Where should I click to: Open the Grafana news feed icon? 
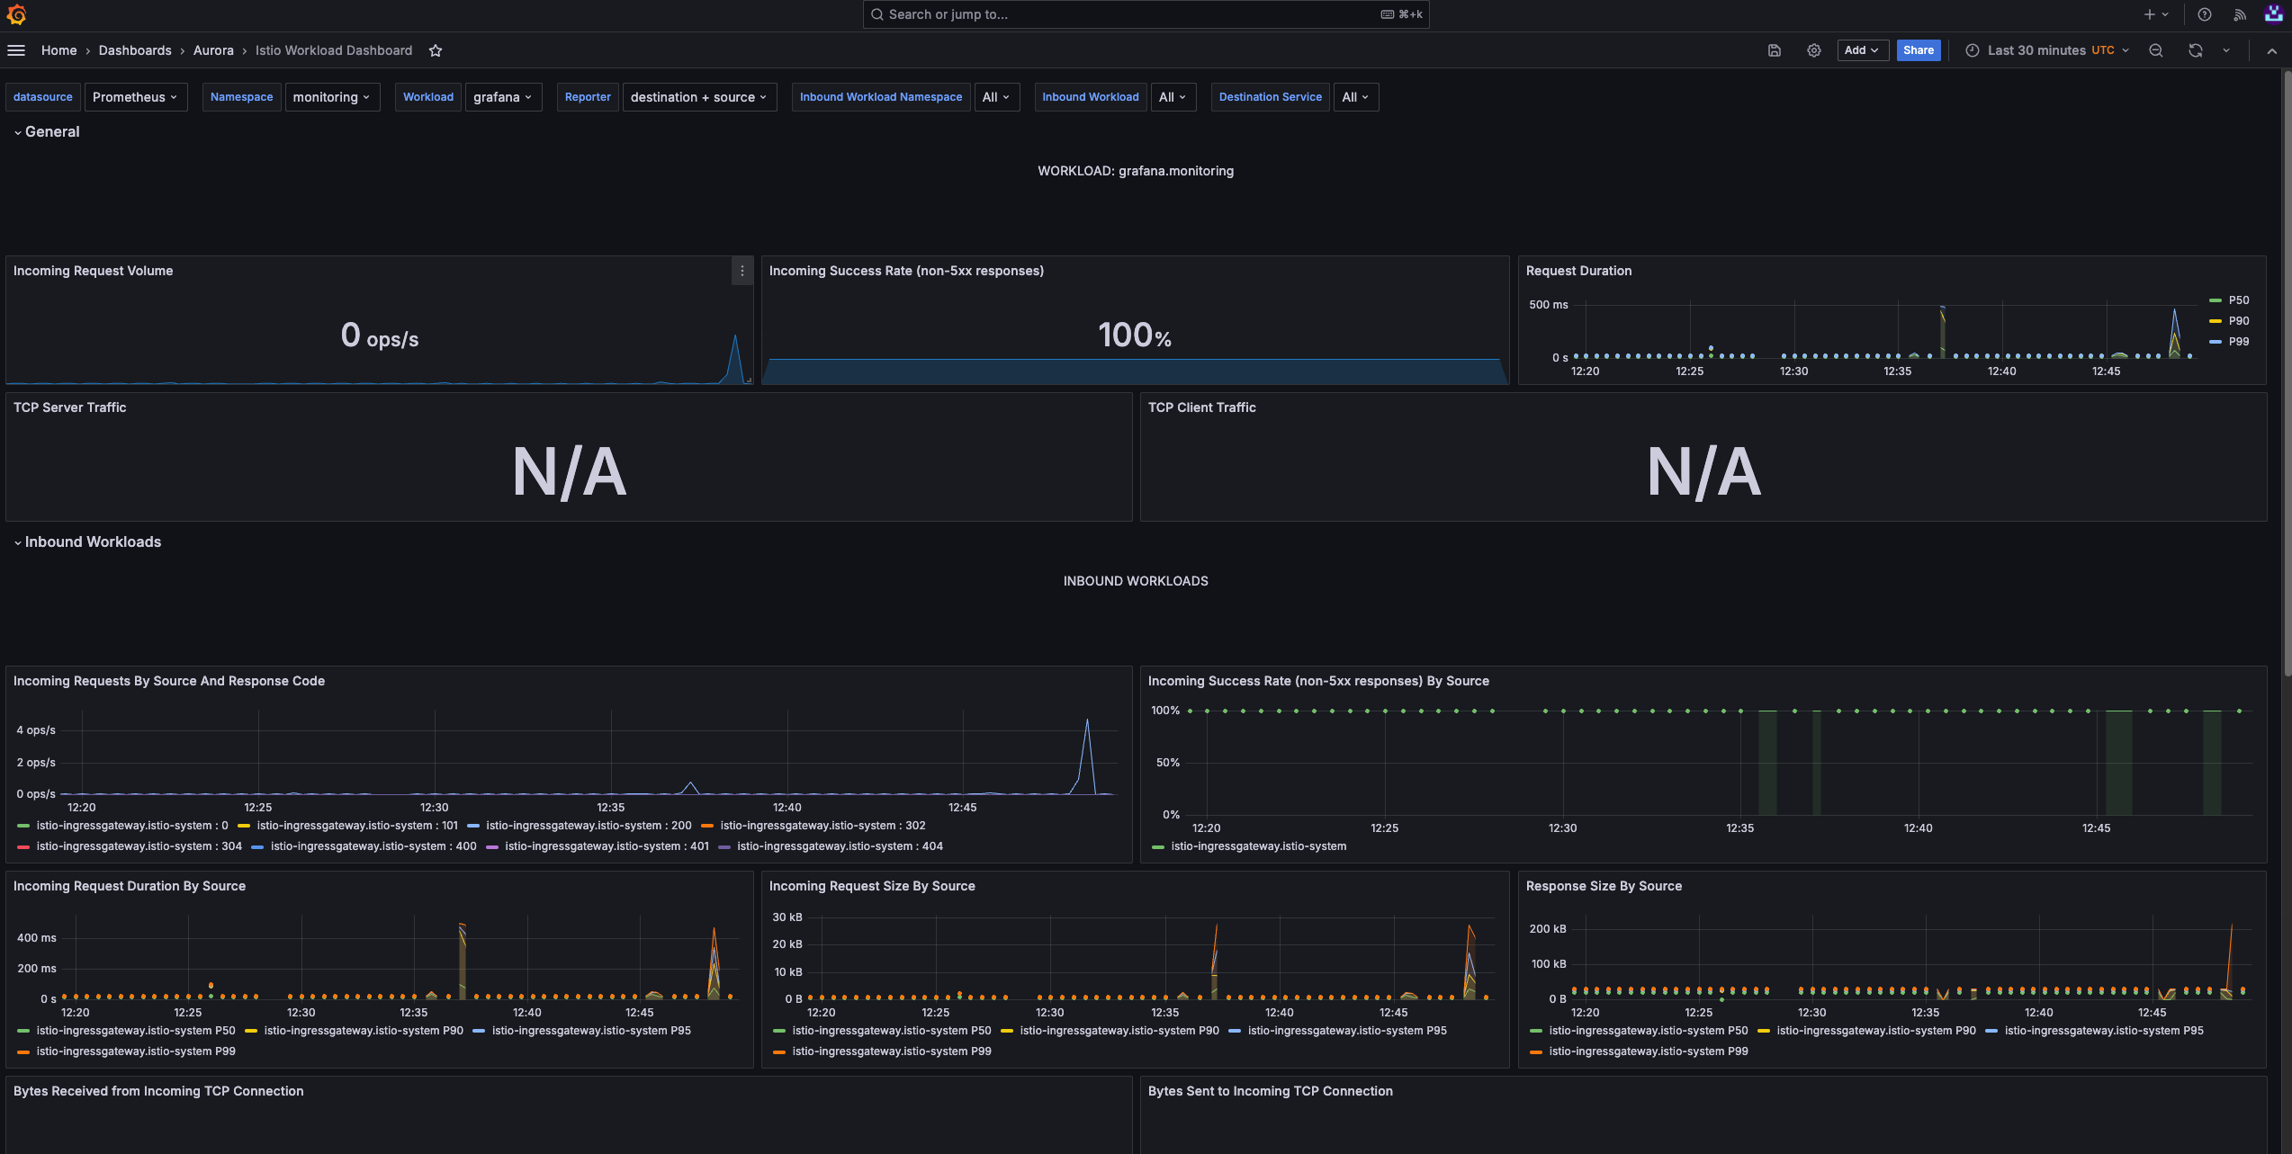pos(2241,13)
